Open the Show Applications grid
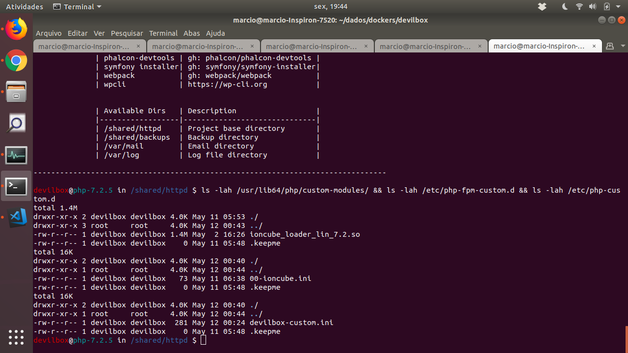The width and height of the screenshot is (628, 353). 16,337
